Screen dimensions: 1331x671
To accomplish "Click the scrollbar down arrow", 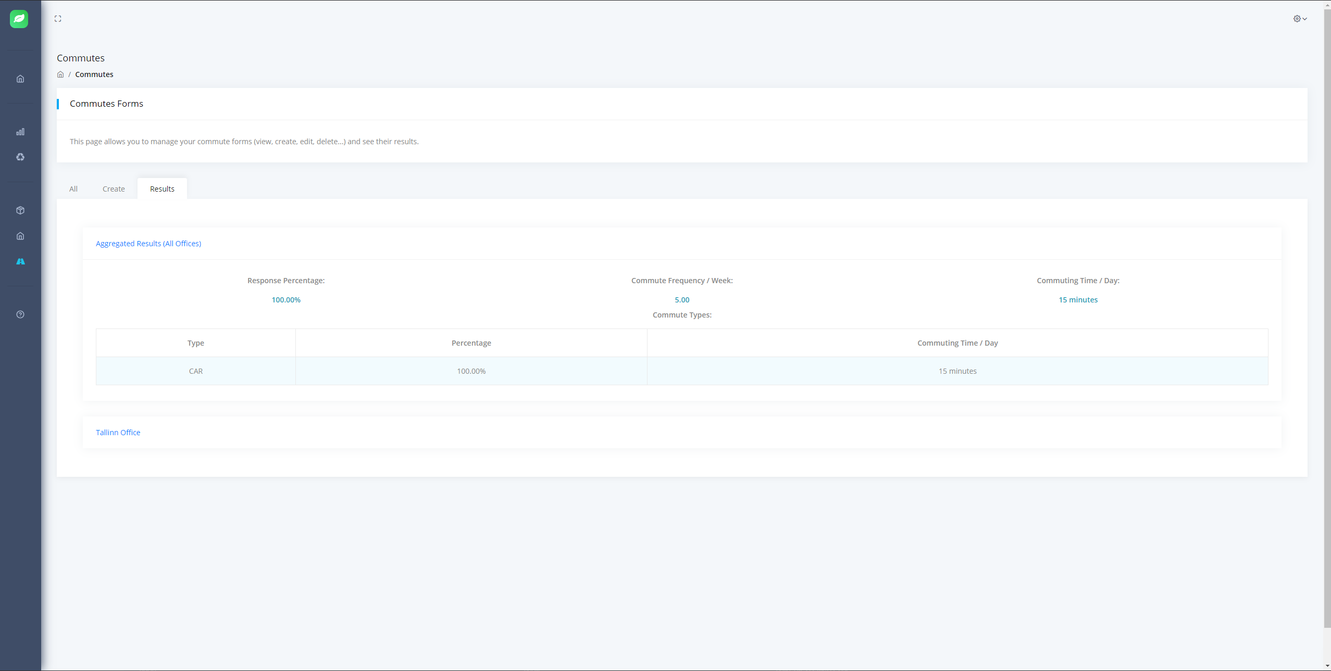I will point(1327,666).
